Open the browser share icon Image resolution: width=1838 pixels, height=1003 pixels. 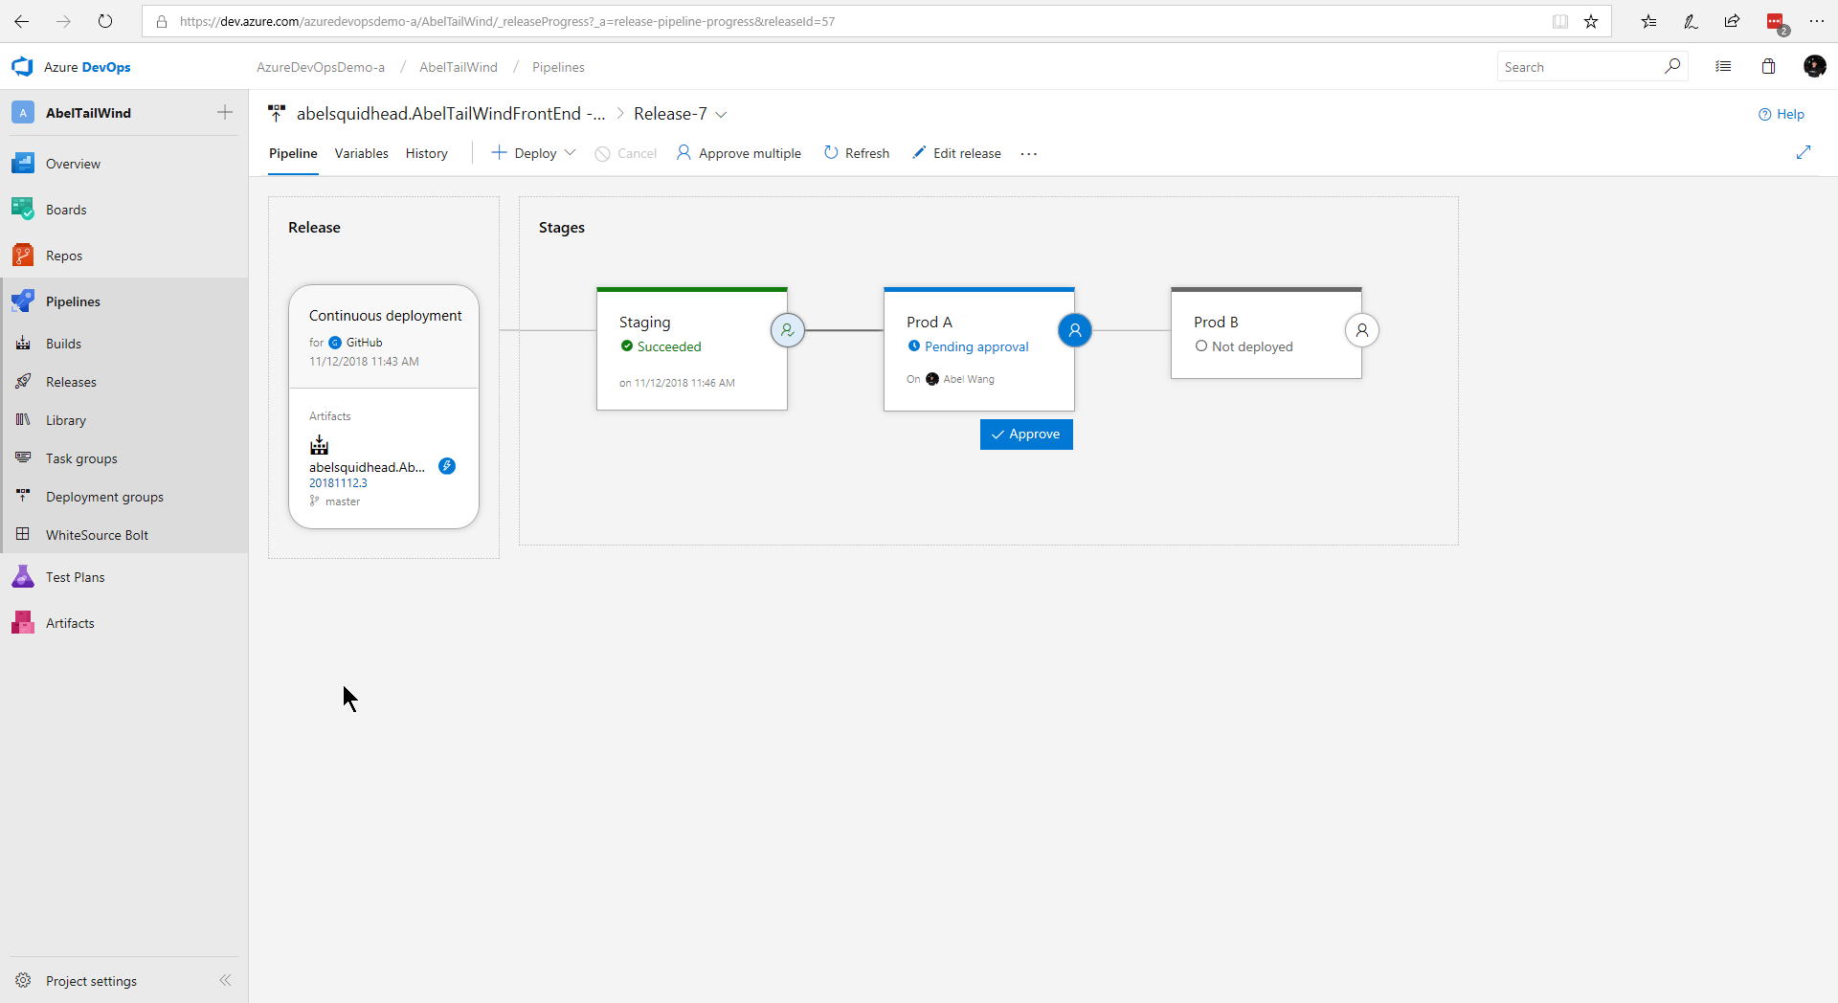(x=1732, y=21)
